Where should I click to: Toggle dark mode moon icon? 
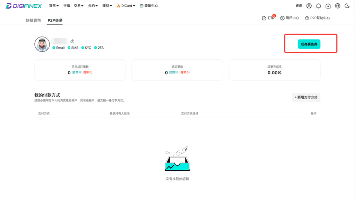347,6
